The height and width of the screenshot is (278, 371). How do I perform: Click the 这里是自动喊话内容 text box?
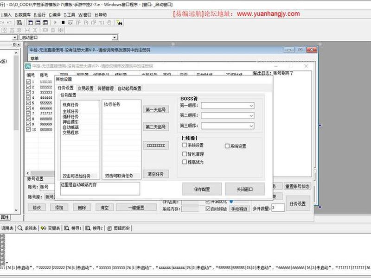(x=100, y=189)
